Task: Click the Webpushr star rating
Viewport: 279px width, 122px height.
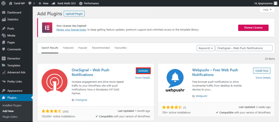Action: (x=172, y=107)
